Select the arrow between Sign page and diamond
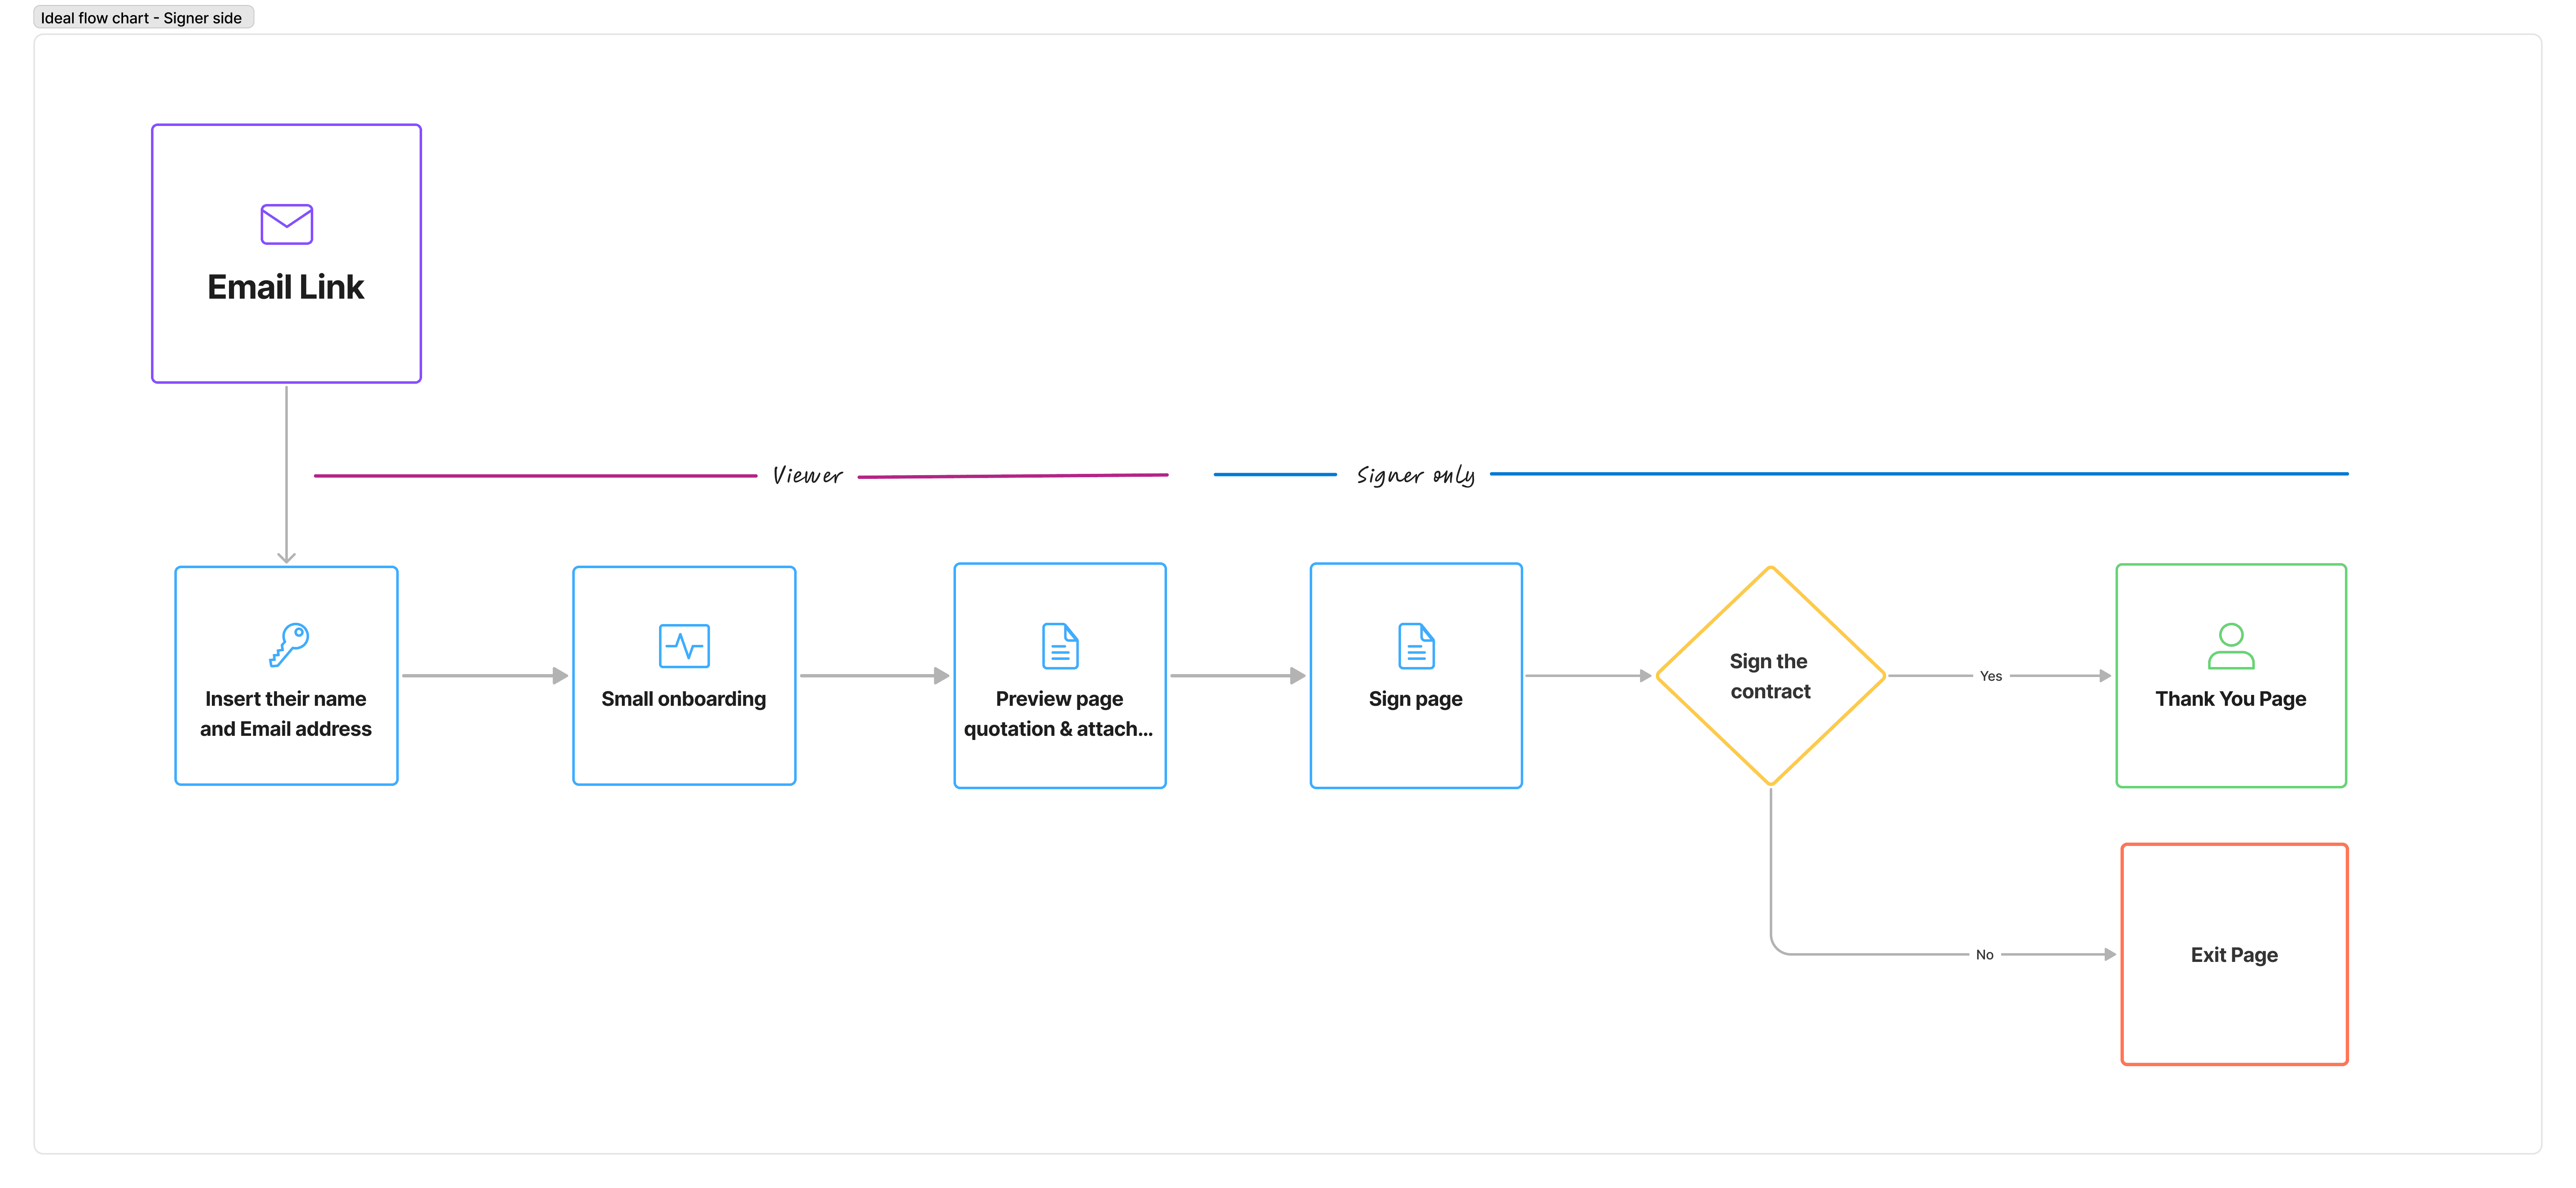 click(x=1587, y=676)
